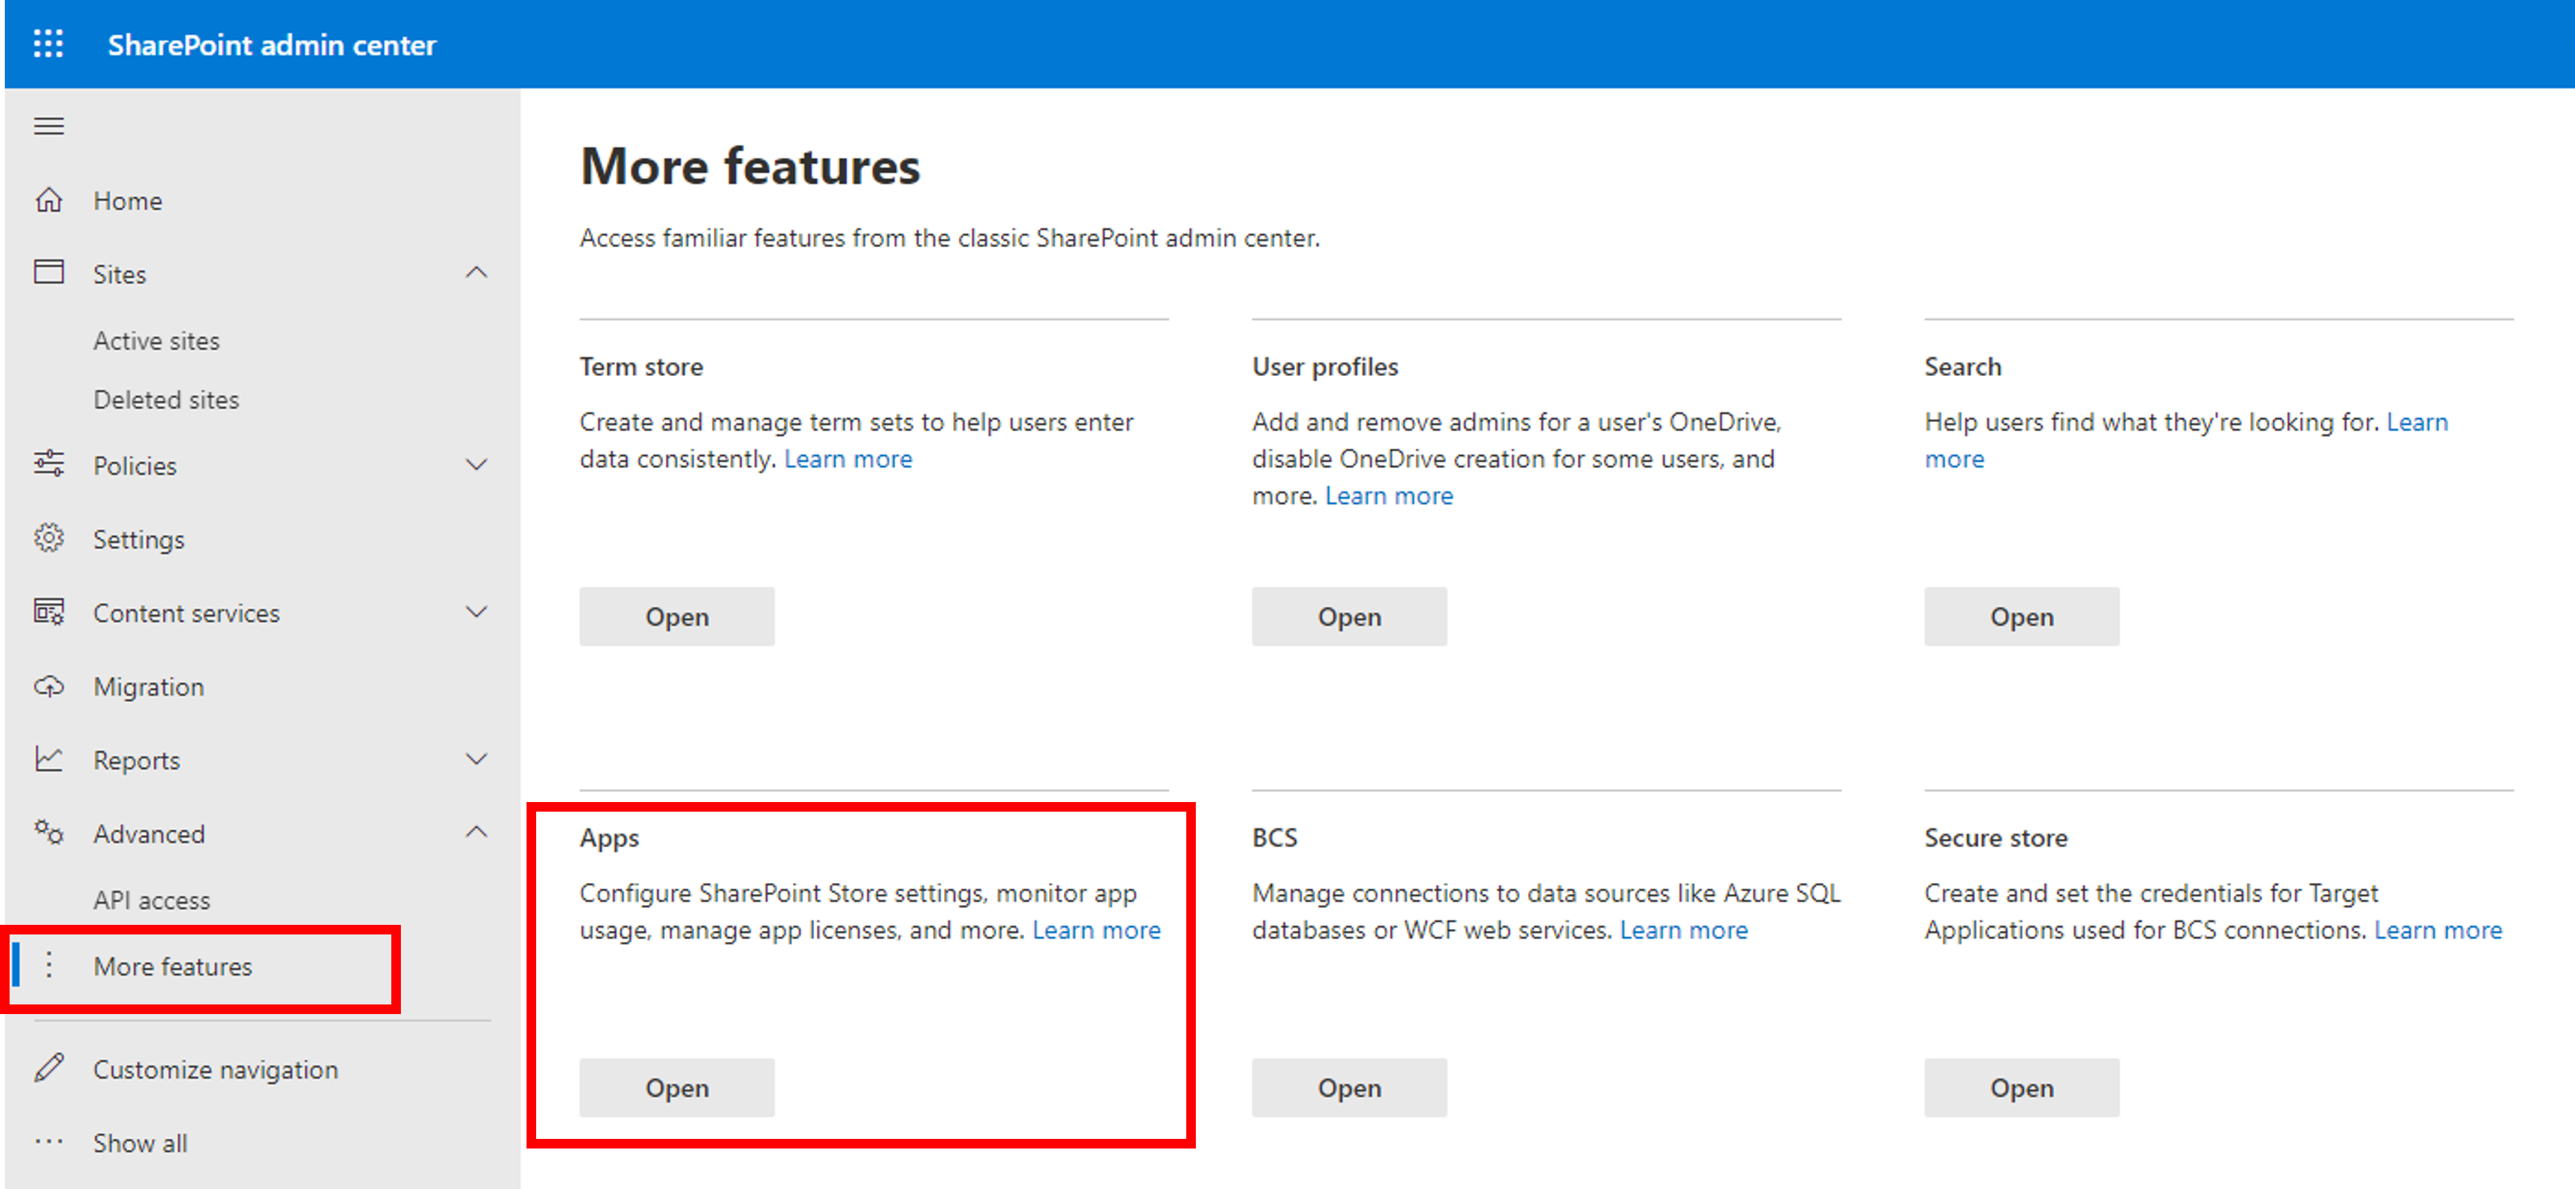Select Policies label in navigation
The image size is (2575, 1189).
click(135, 466)
